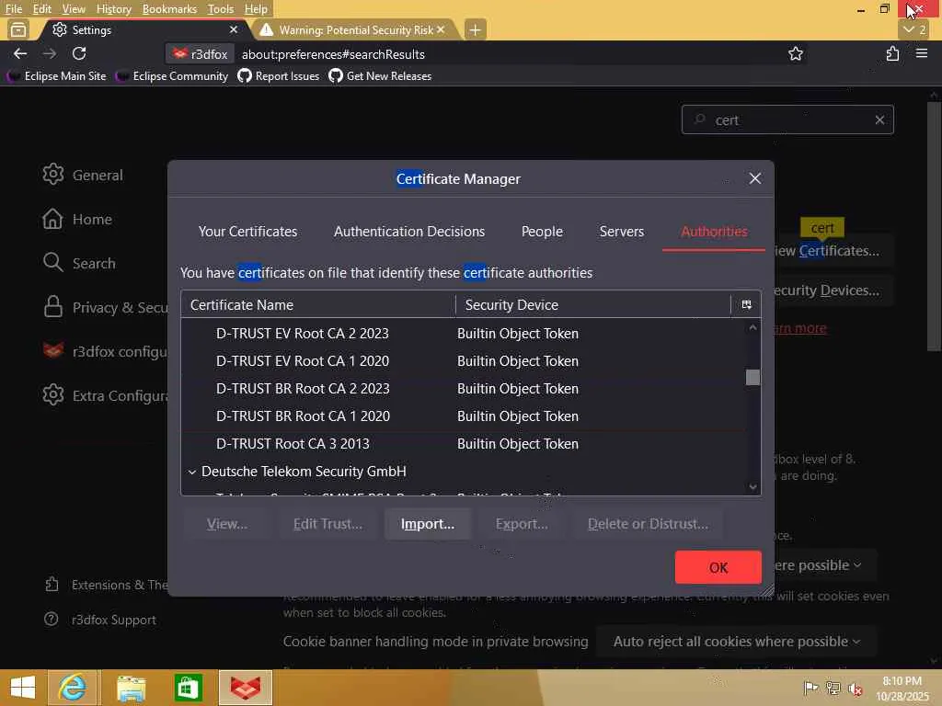
Task: Select the D-TRUST BR Root CA 1 2020 row
Action: 464,416
